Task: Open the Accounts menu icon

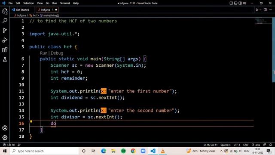Action: click(5, 128)
